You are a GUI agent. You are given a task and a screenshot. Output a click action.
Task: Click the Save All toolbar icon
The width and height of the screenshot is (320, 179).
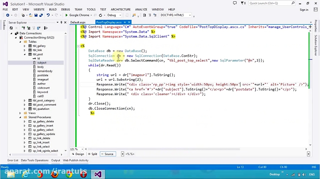tap(41, 15)
